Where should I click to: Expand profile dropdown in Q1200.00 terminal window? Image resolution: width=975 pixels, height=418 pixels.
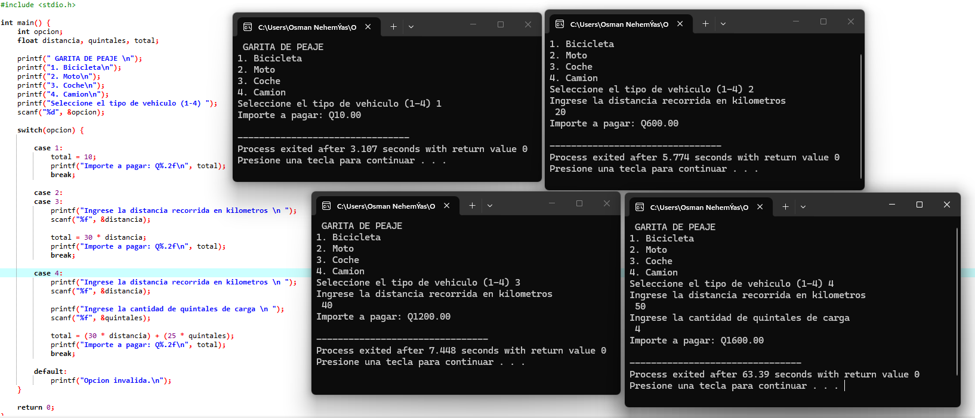[x=490, y=206]
